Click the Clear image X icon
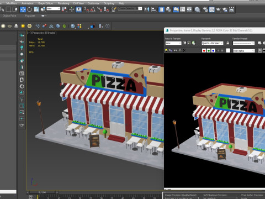The height and width of the screenshot is (199, 265). [184, 50]
